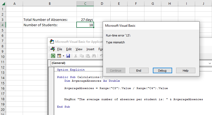Click the 'Public Sub Calculations()' line
This screenshot has width=212, height=115.
coord(80,77)
